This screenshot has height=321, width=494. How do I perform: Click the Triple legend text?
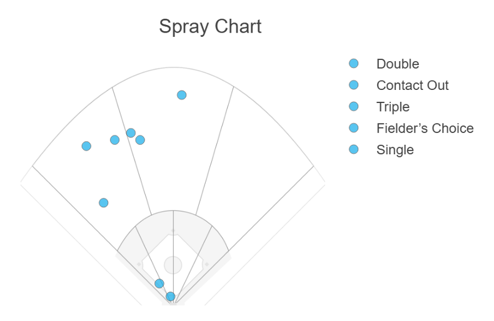pos(393,107)
